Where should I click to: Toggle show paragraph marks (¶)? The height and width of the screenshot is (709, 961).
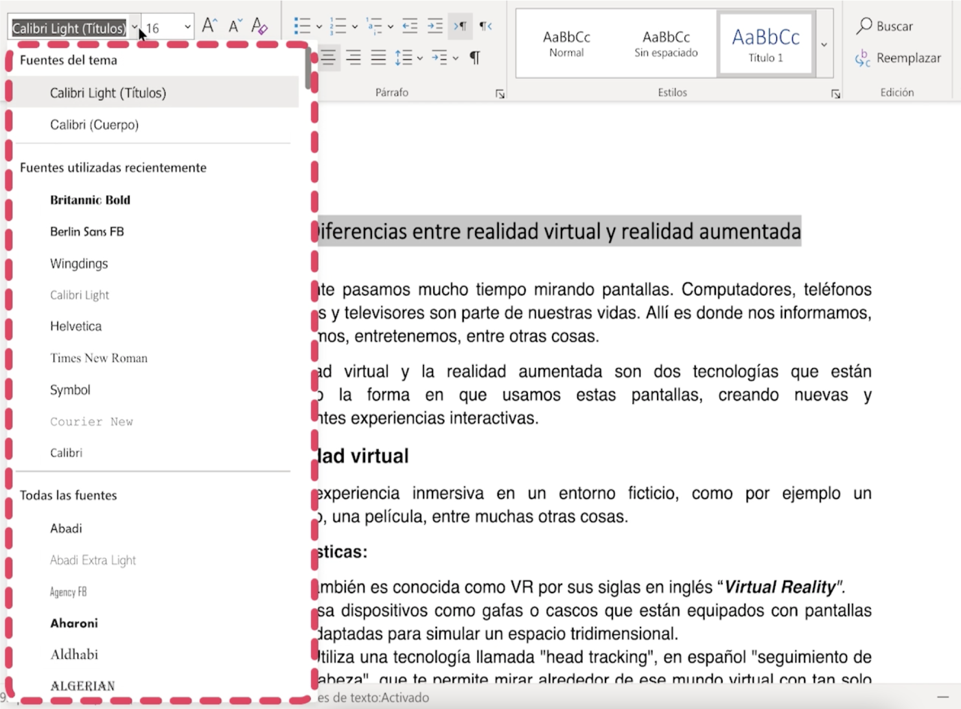point(474,57)
